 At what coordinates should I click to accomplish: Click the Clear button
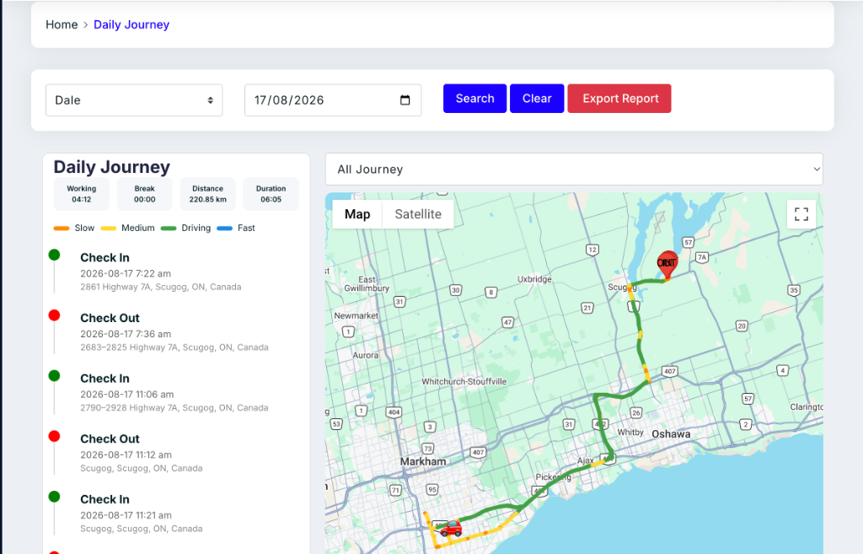coord(537,99)
